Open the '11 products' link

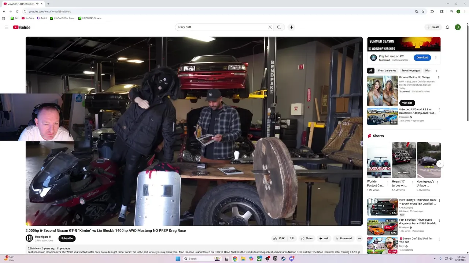63,248
